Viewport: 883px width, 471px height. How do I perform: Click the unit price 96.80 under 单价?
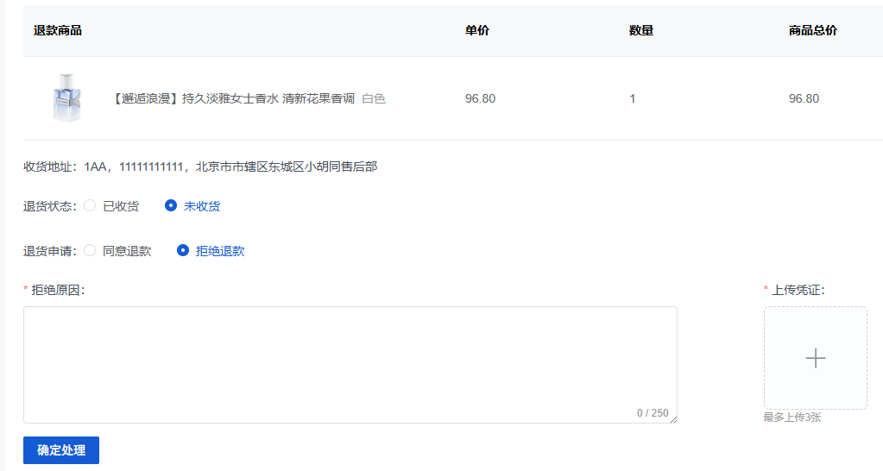[x=481, y=98]
